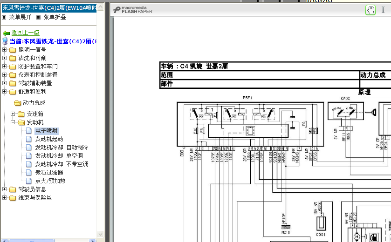This screenshot has width=391, height=242.
Task: Select the 舒适和便利 folder label
Action: click(33, 91)
